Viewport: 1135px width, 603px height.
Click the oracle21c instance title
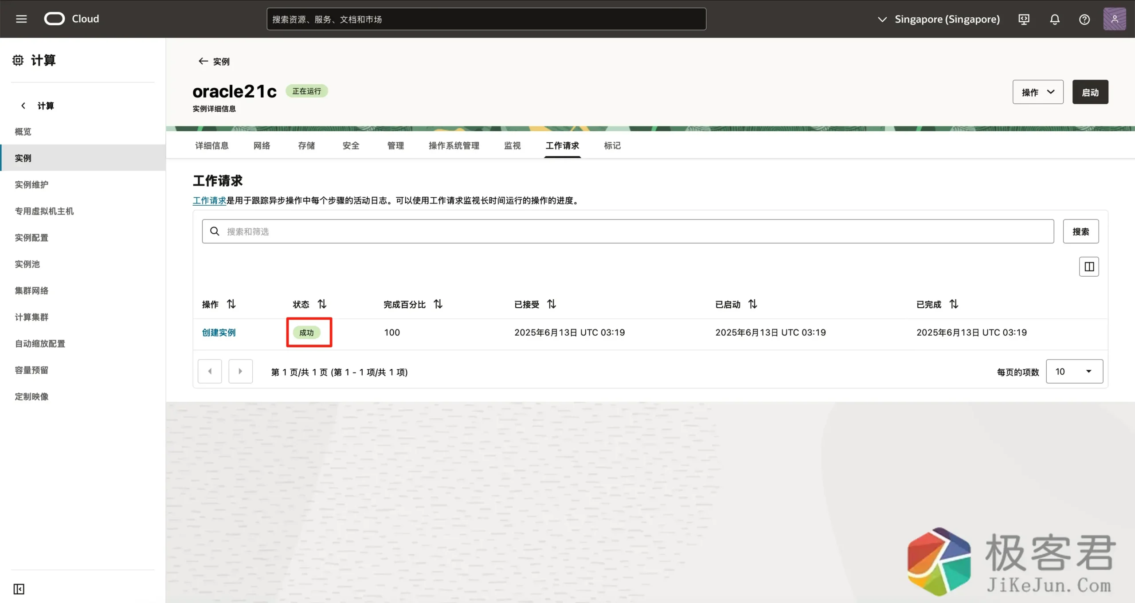click(x=235, y=91)
